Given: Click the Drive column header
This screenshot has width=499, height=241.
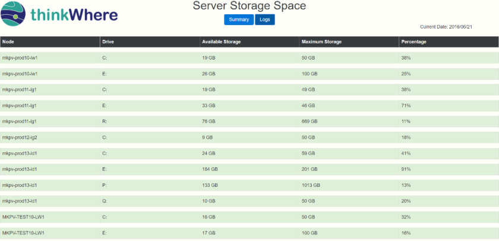Looking at the screenshot, I should [150, 42].
